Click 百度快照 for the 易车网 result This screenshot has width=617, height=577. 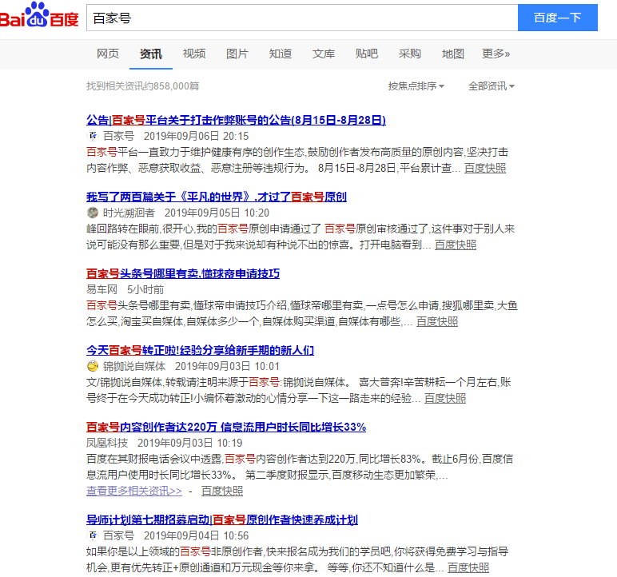pos(437,322)
